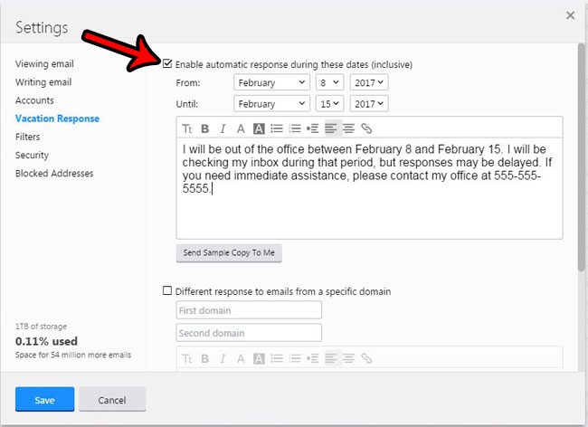Click bulleted list in domain response toolbar
The height and width of the screenshot is (427, 588).
(x=277, y=359)
